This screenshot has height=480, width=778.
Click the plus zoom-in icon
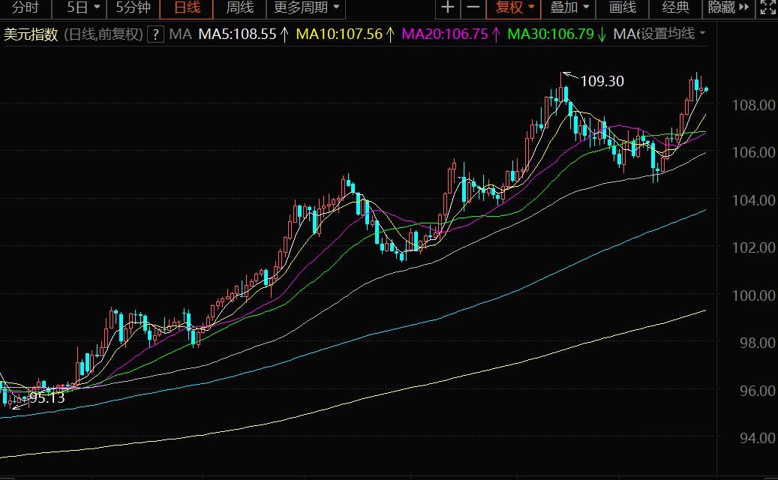coord(448,7)
